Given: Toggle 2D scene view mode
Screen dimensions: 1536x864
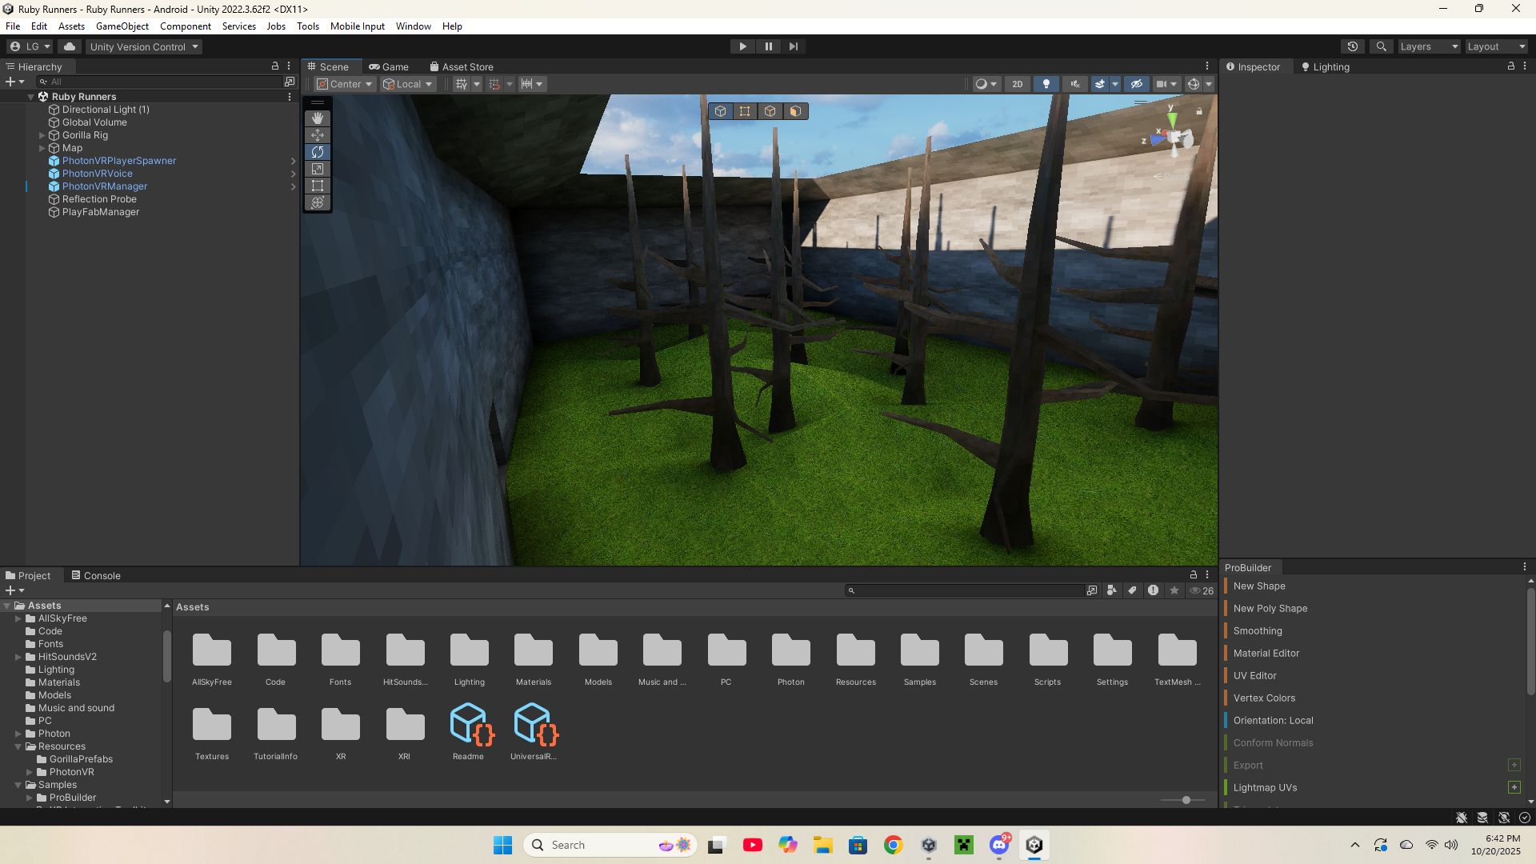Looking at the screenshot, I should click(x=1017, y=84).
